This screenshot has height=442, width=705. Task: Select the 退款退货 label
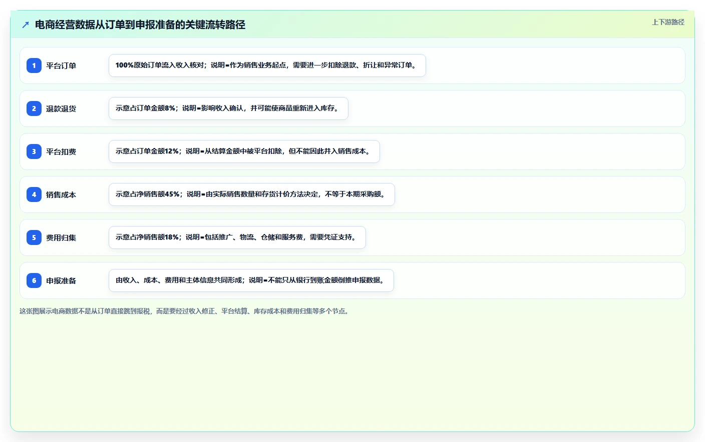click(x=61, y=108)
